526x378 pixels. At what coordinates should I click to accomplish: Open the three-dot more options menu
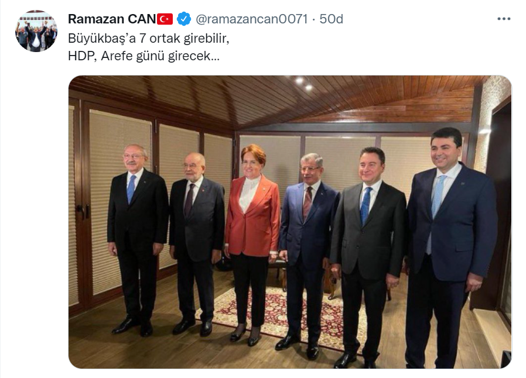coord(504,19)
